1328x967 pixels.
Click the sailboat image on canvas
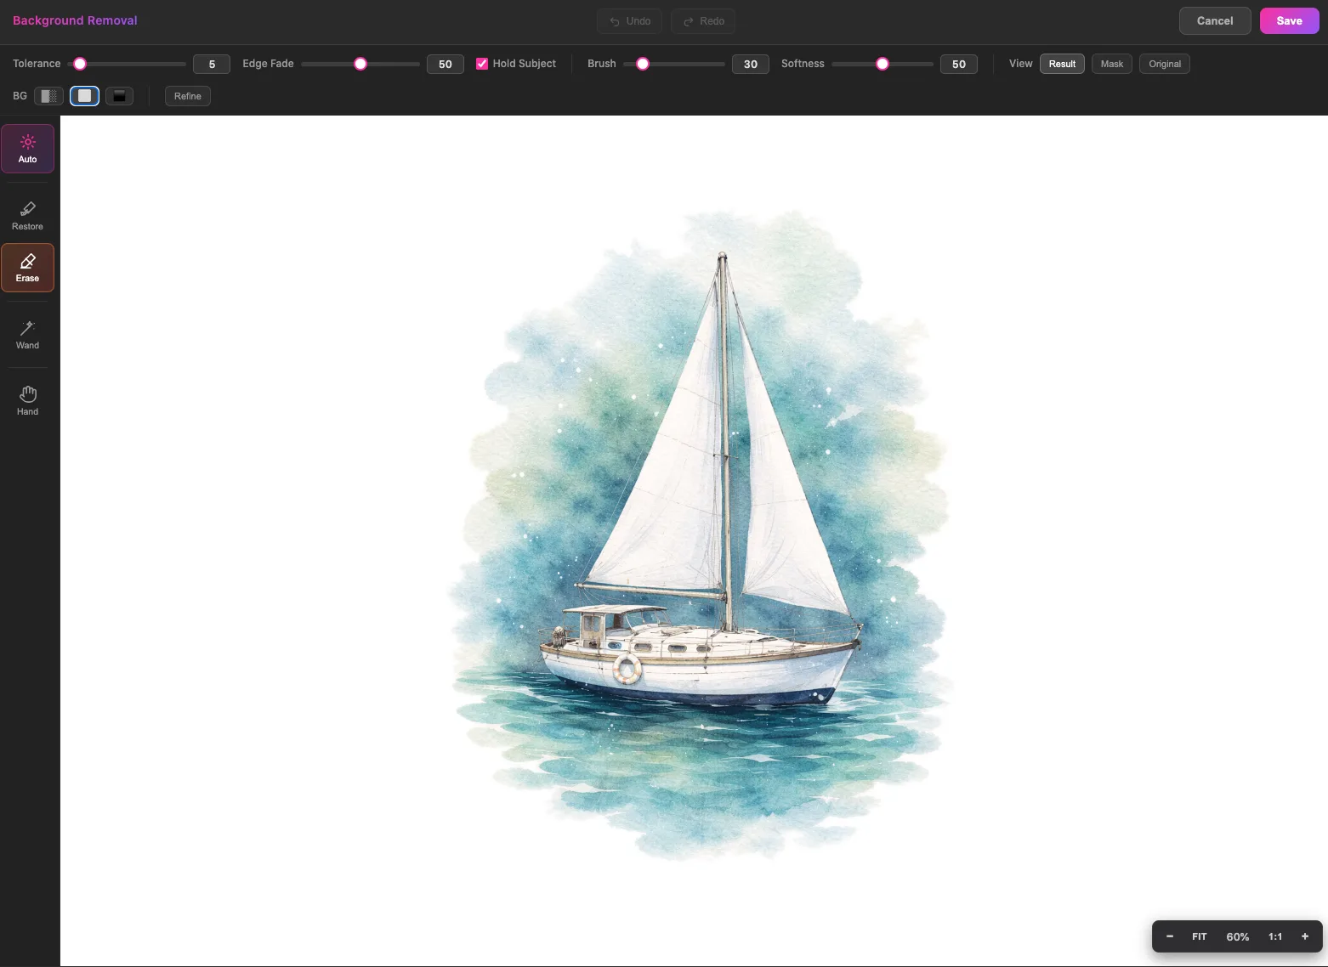pos(699,535)
